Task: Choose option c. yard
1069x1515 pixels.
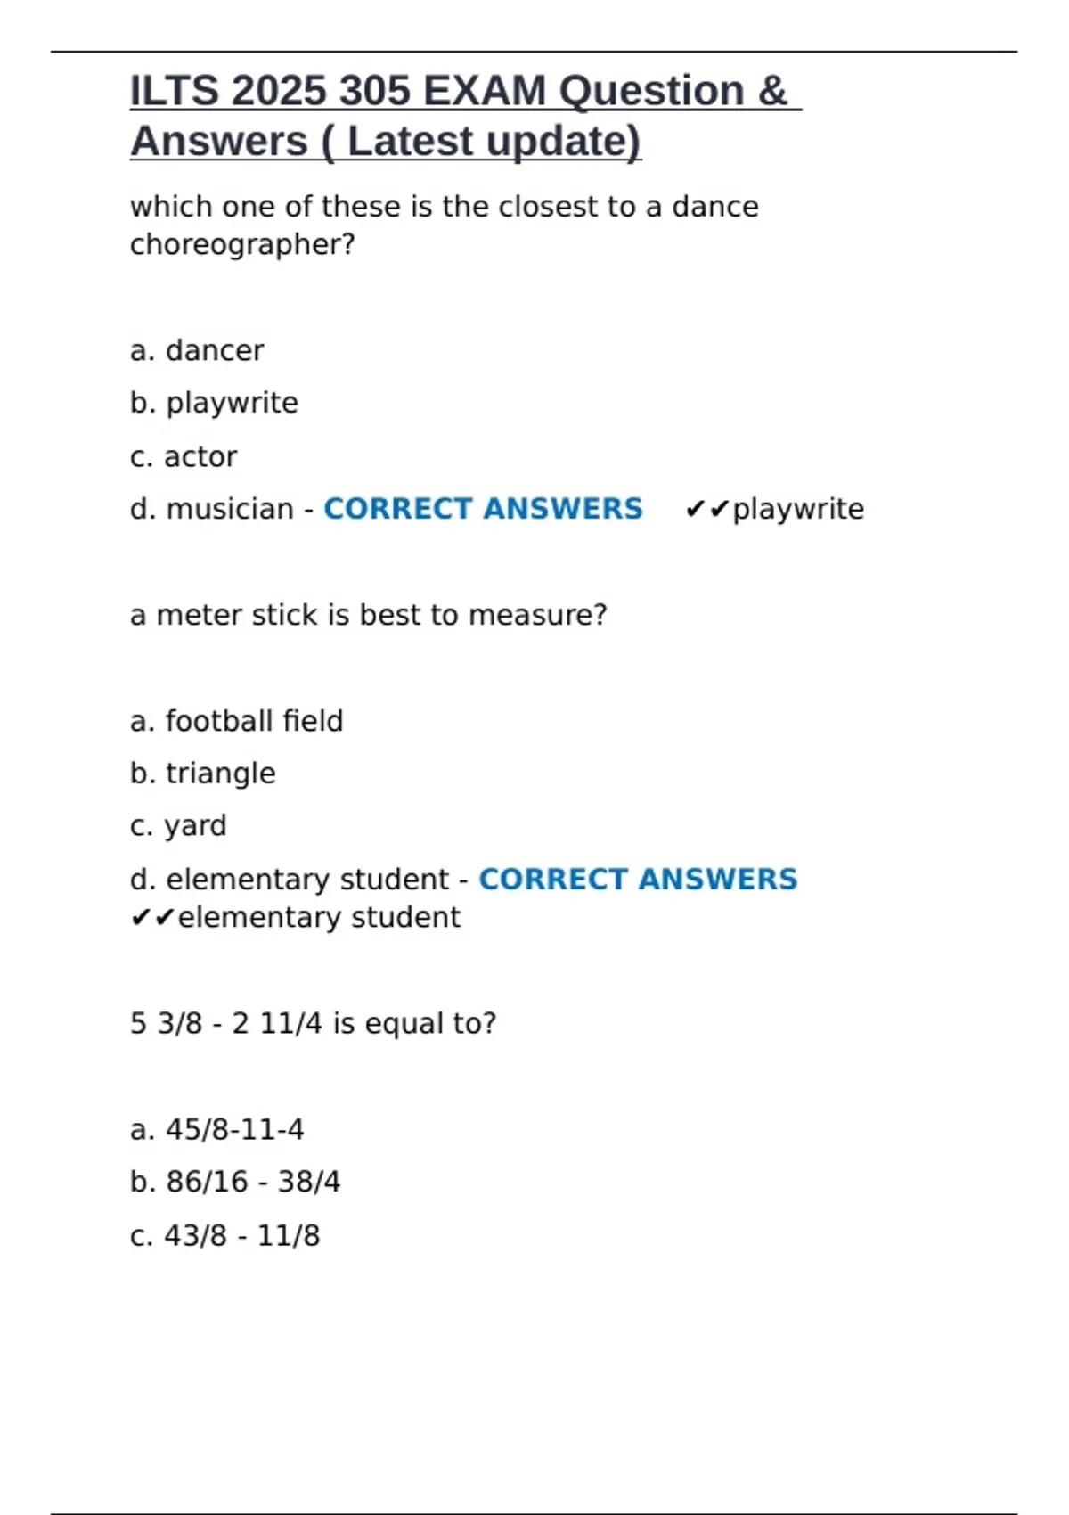Action: (x=178, y=826)
